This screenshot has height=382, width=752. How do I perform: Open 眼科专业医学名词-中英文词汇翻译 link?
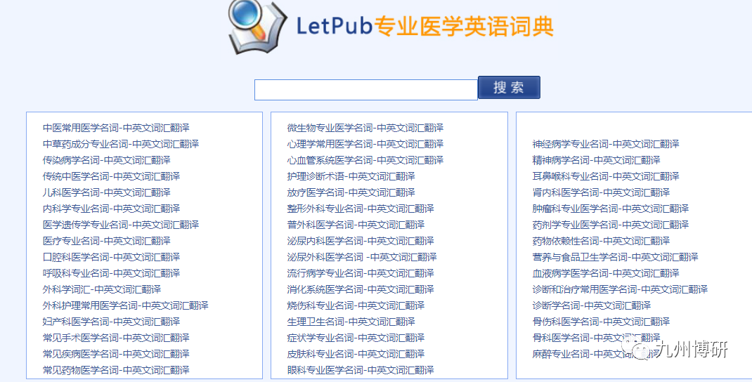pos(361,370)
